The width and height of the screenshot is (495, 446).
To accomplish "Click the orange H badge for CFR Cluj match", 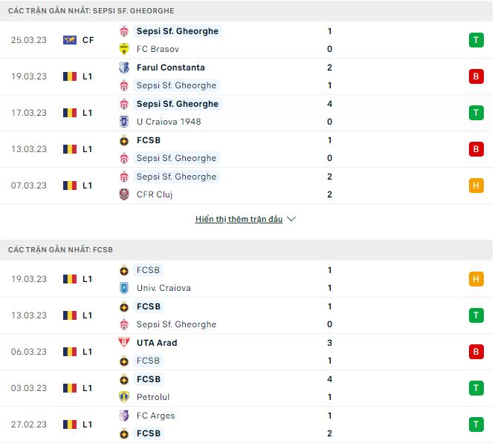I will point(476,186).
